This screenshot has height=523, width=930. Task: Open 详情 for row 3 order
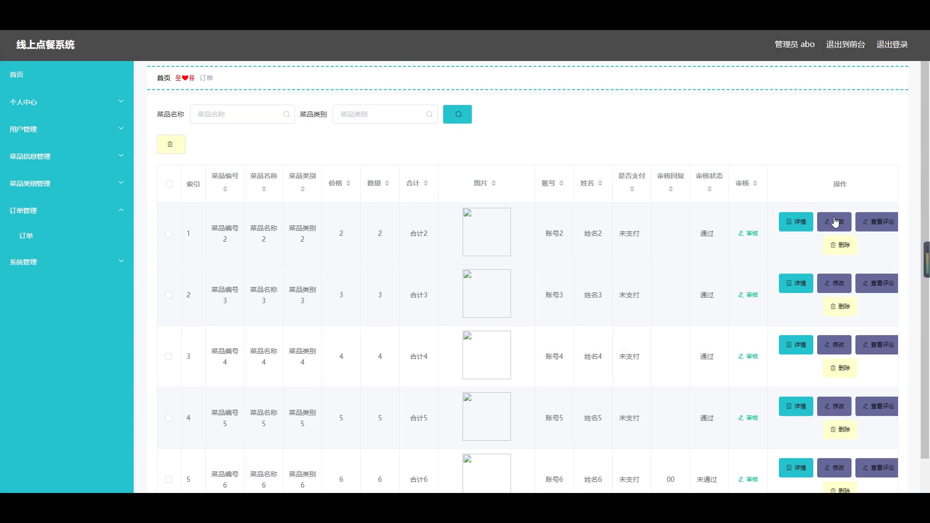(x=796, y=345)
